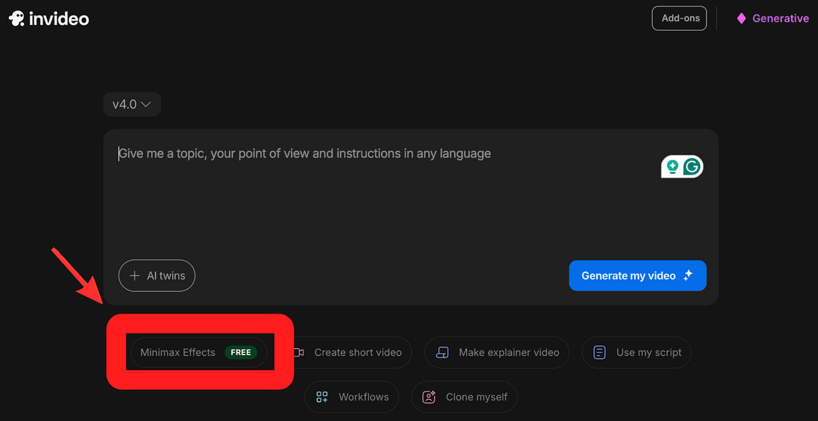Expand the chevron next to v4.0

point(146,104)
